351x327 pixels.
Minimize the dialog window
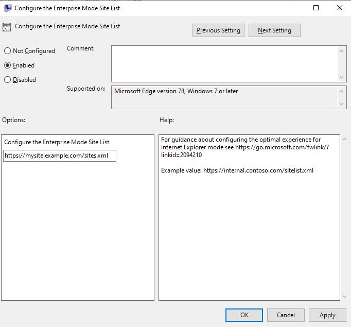(x=292, y=8)
